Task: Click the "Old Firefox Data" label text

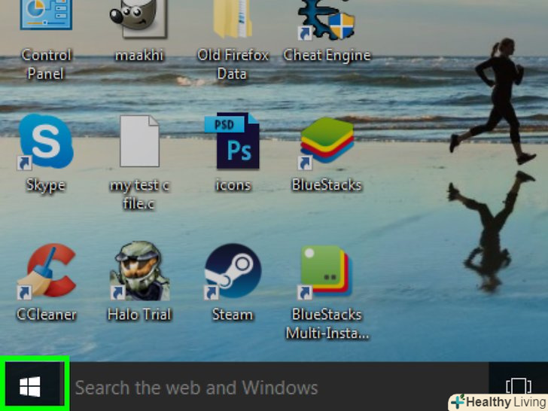Action: coord(233,65)
